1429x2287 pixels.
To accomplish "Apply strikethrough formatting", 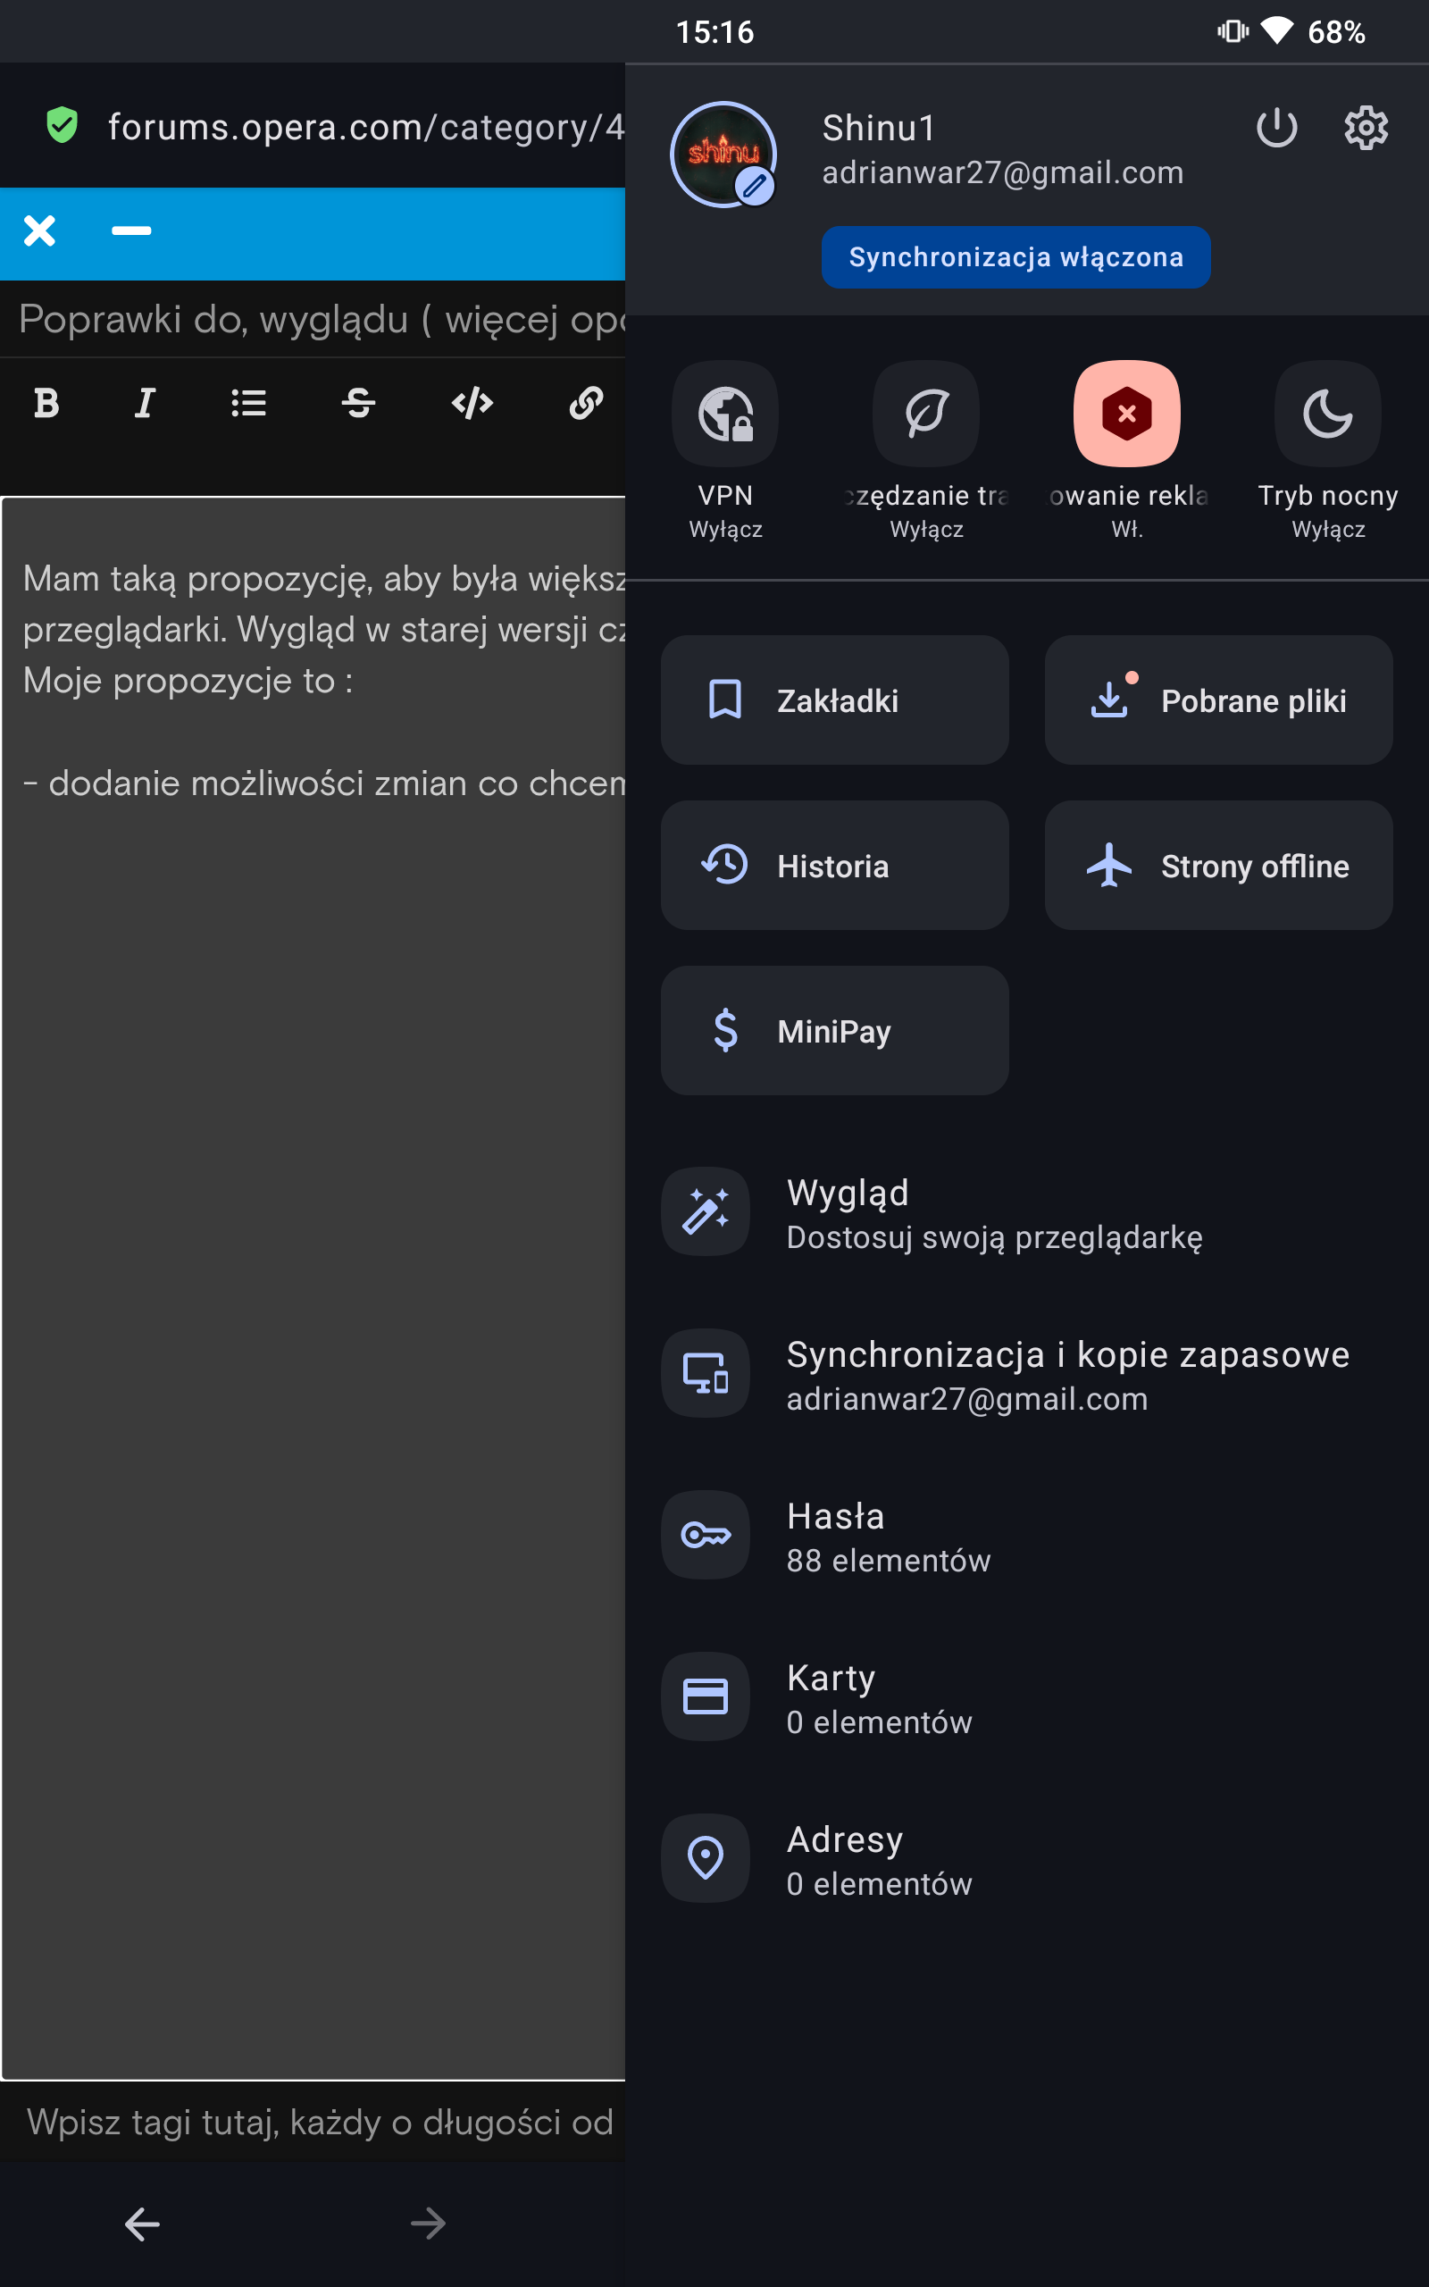I will 359,404.
